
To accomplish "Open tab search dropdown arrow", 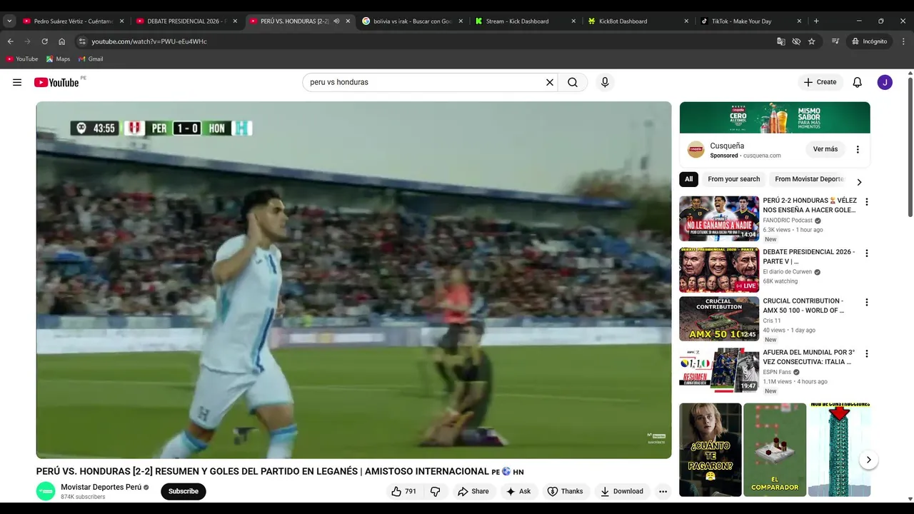I will pyautogui.click(x=9, y=21).
